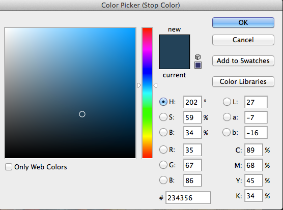Select the L lightness radio button
283x210 pixels.
tap(227, 102)
